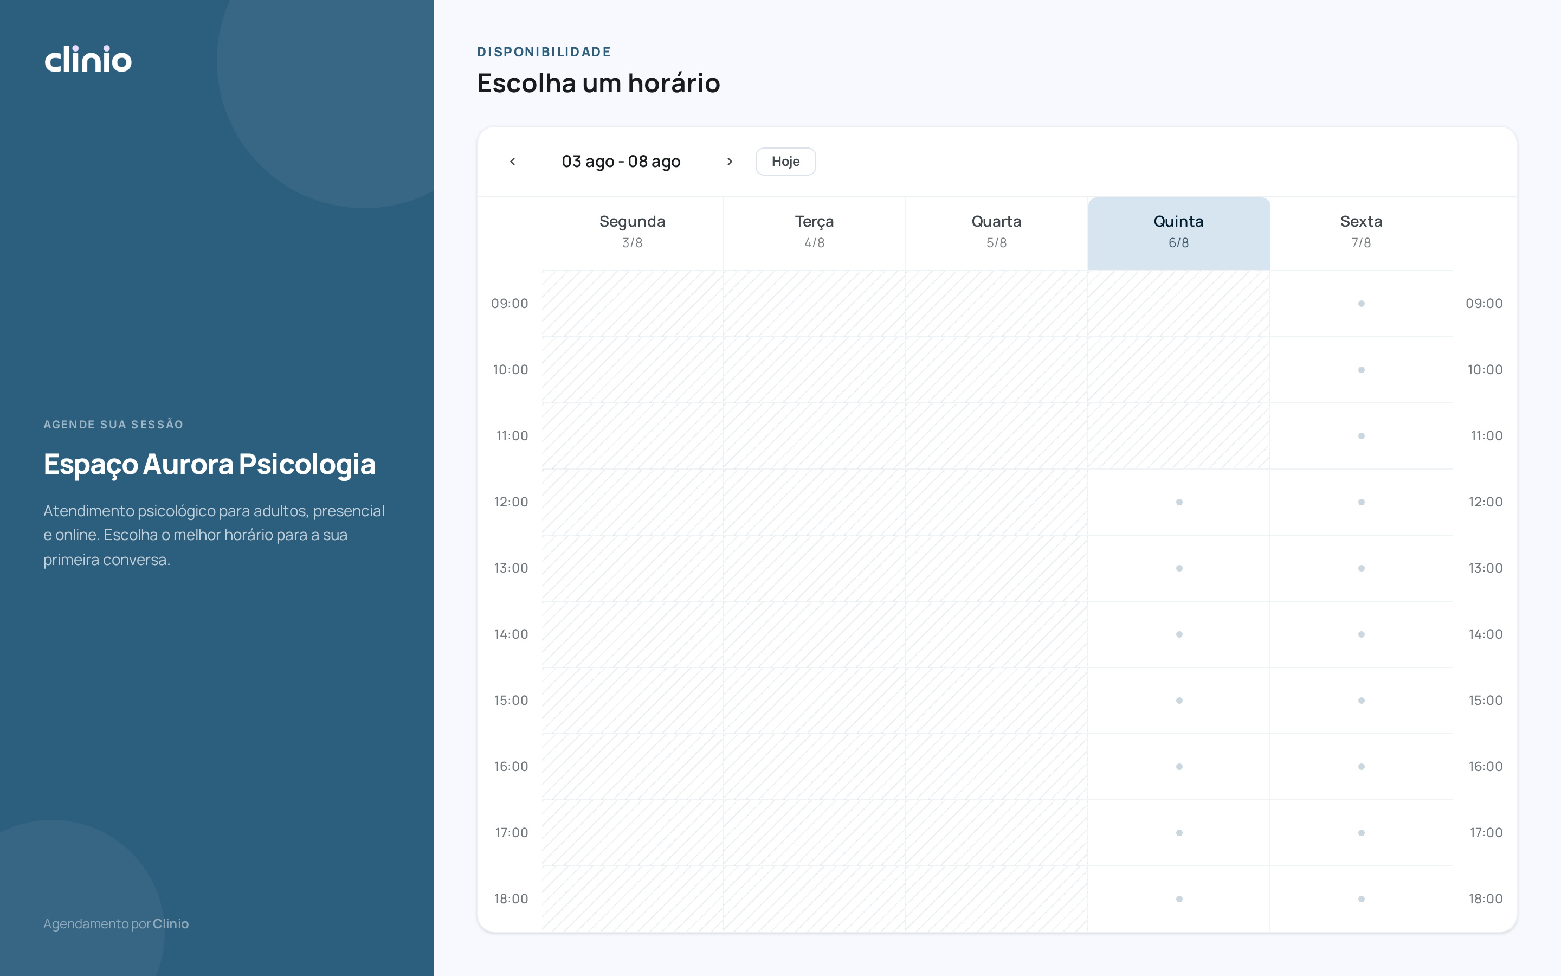Choose Sexta 15:00 available slot
Viewport: 1561px width, 976px height.
(1361, 701)
